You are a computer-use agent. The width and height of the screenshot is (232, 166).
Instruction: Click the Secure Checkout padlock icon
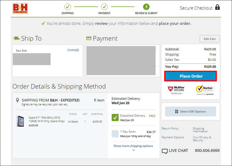click(217, 7)
